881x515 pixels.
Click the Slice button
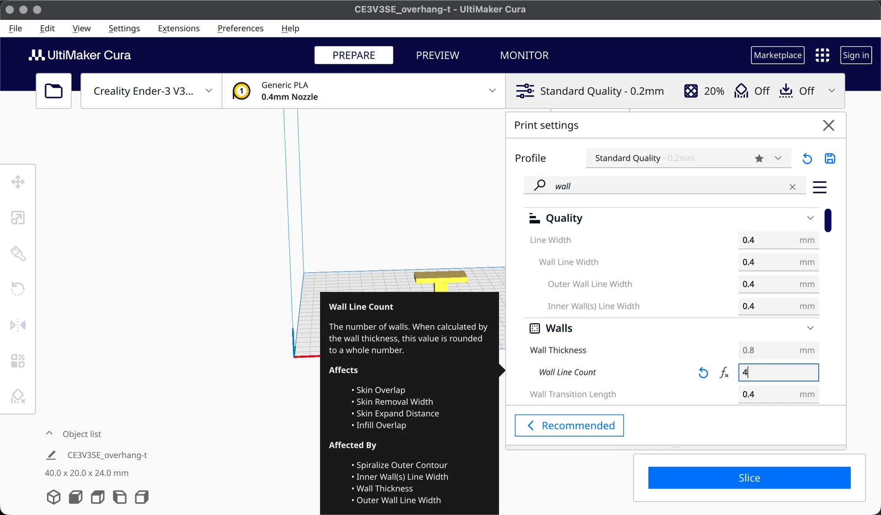(x=749, y=478)
